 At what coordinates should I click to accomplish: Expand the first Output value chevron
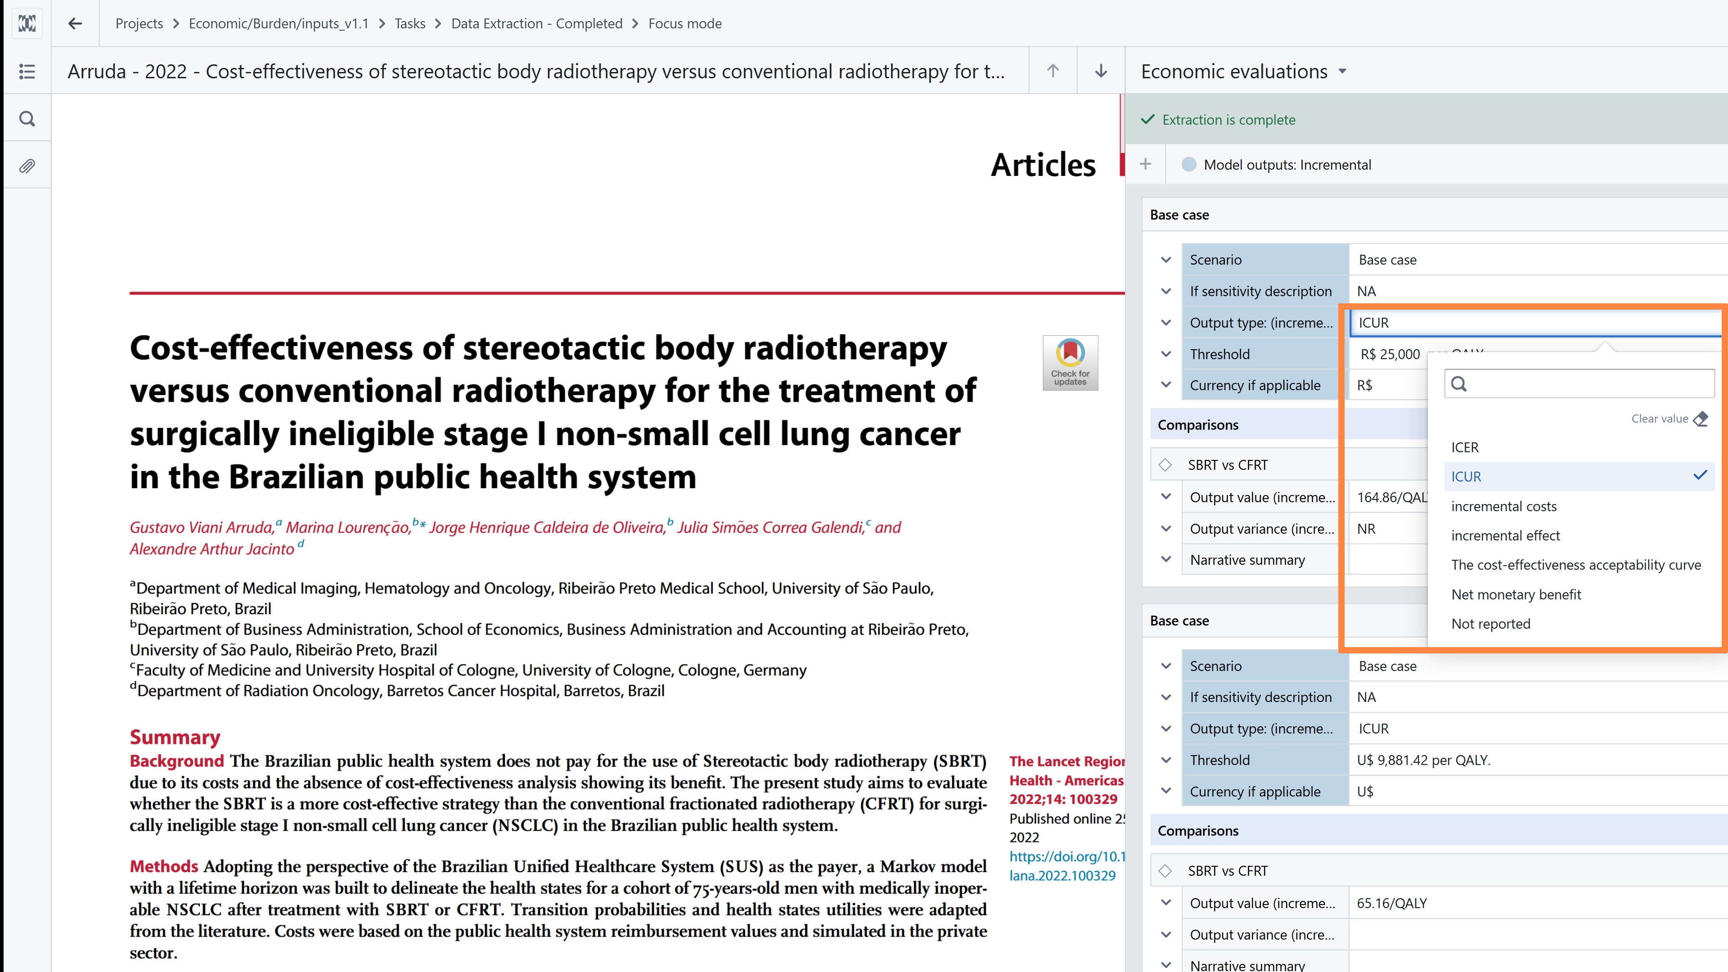coord(1166,497)
